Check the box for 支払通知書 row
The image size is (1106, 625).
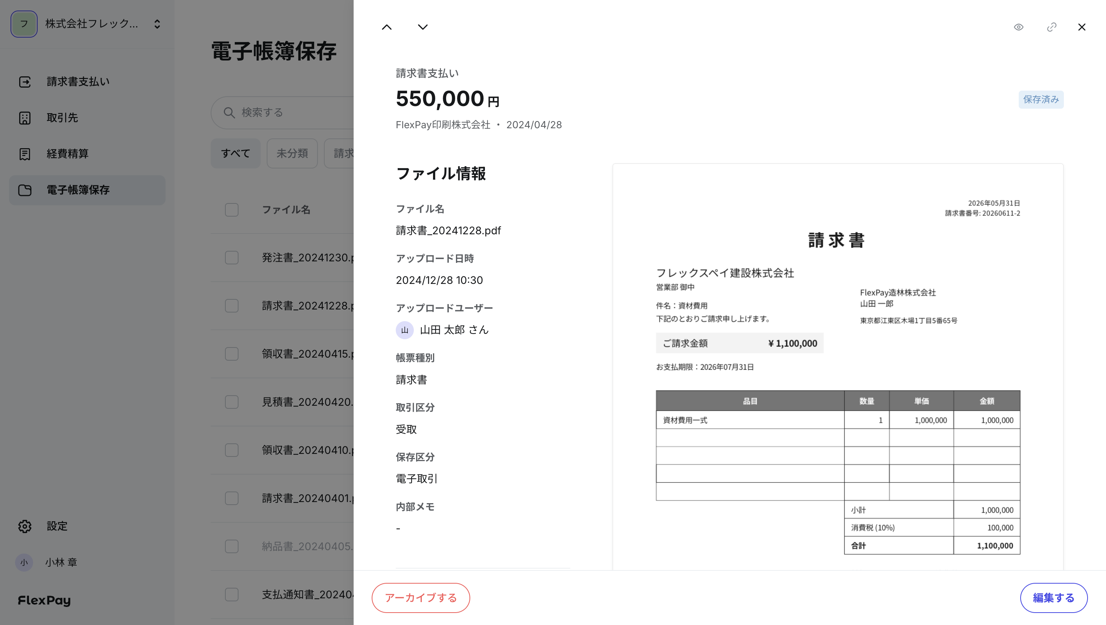click(232, 595)
